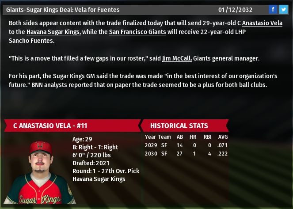Click the 01/12/2032 article date
This screenshot has width=293, height=209.
point(235,9)
